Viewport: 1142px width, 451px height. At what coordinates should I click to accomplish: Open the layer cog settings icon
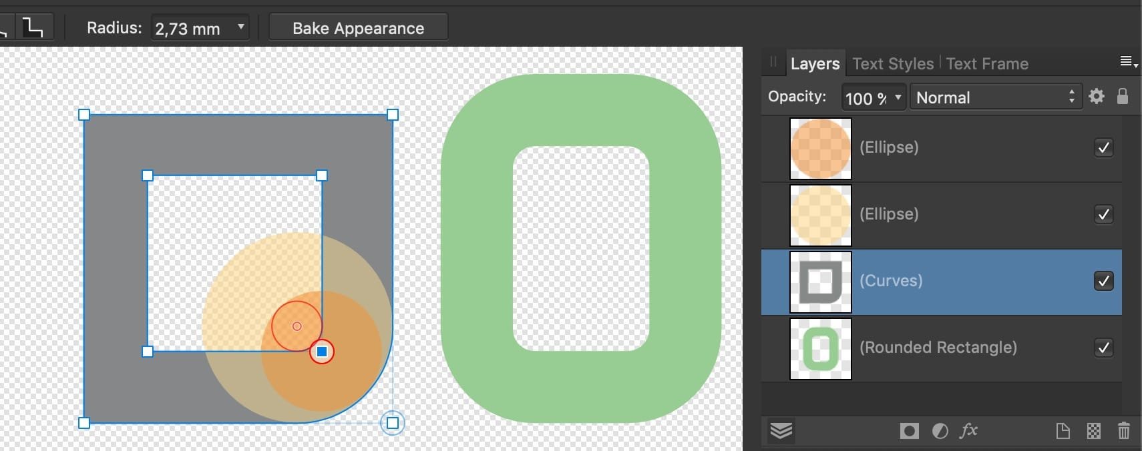point(1097,96)
